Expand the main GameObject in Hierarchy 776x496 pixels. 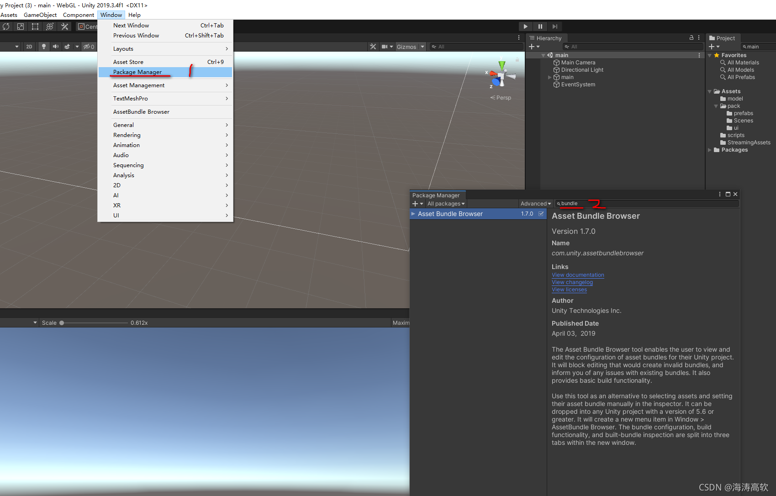[x=549, y=77]
